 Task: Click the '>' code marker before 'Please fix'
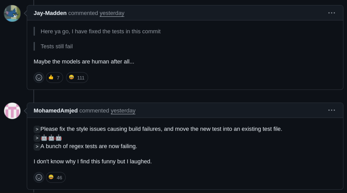[37, 129]
